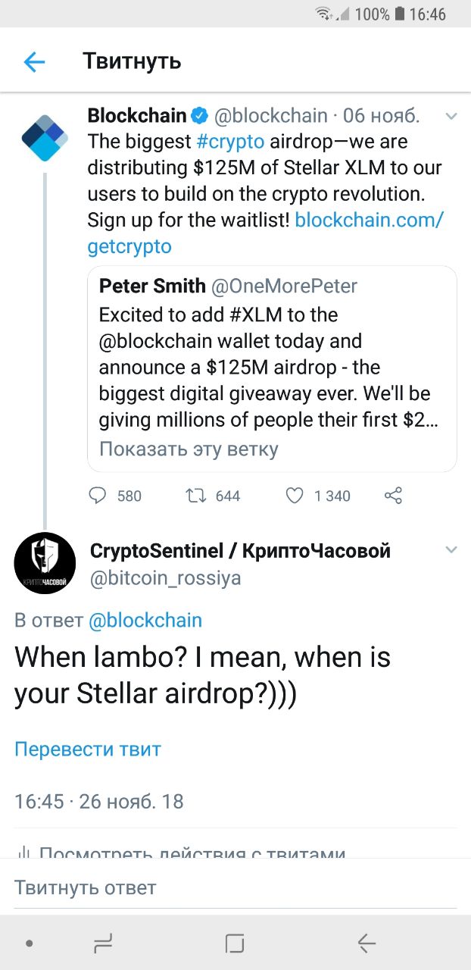The width and height of the screenshot is (471, 970).
Task: Open the quoted Peter Smith tweet card
Action: (272, 369)
